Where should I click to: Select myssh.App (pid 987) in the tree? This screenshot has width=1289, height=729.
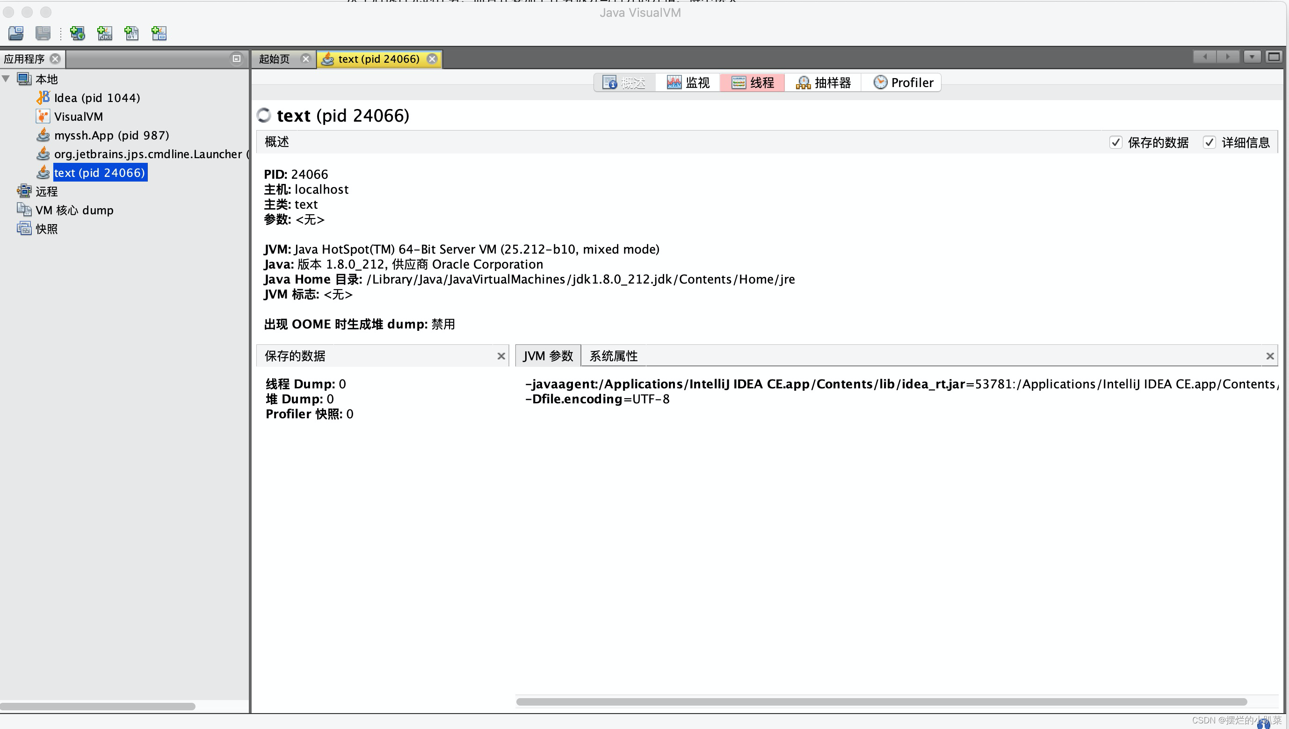click(112, 135)
